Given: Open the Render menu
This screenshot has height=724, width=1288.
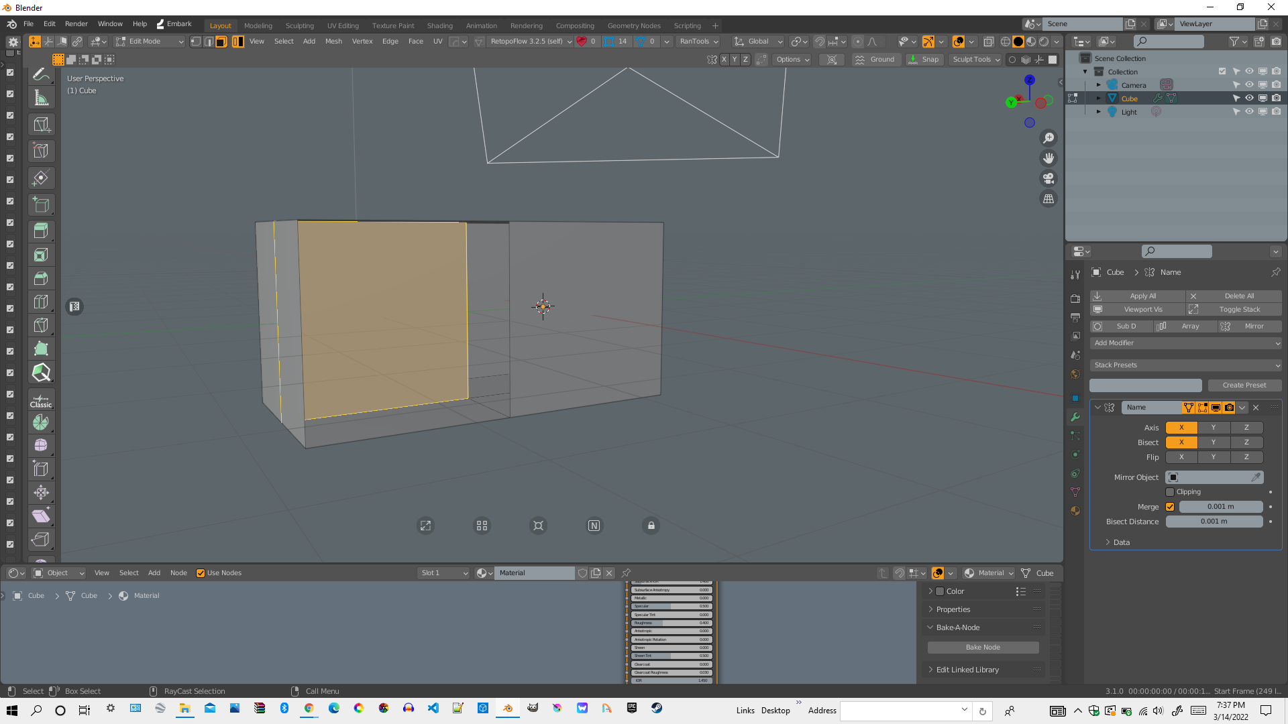Looking at the screenshot, I should [76, 24].
